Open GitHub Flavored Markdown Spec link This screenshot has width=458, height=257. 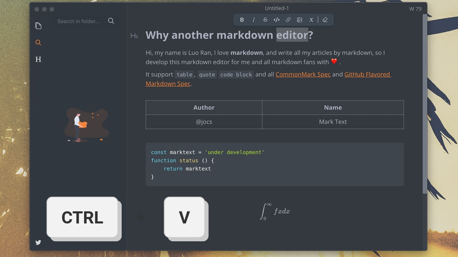coord(368,74)
